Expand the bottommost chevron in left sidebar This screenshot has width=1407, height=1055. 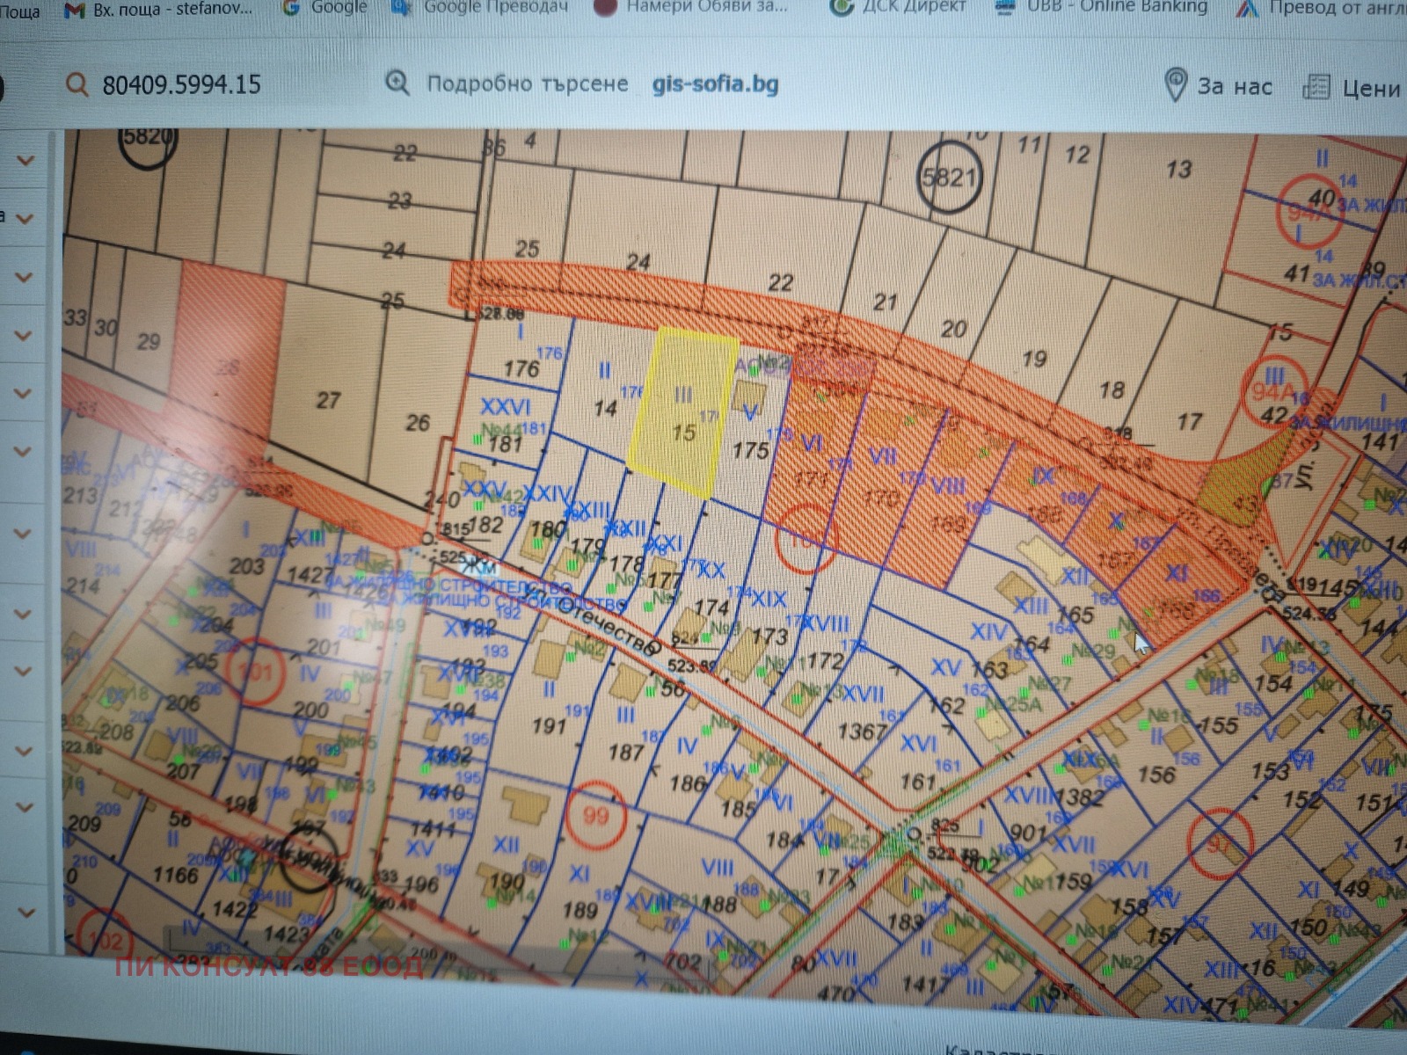(26, 913)
